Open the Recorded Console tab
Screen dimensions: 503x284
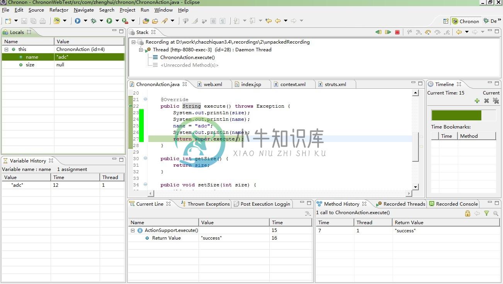tap(454, 204)
